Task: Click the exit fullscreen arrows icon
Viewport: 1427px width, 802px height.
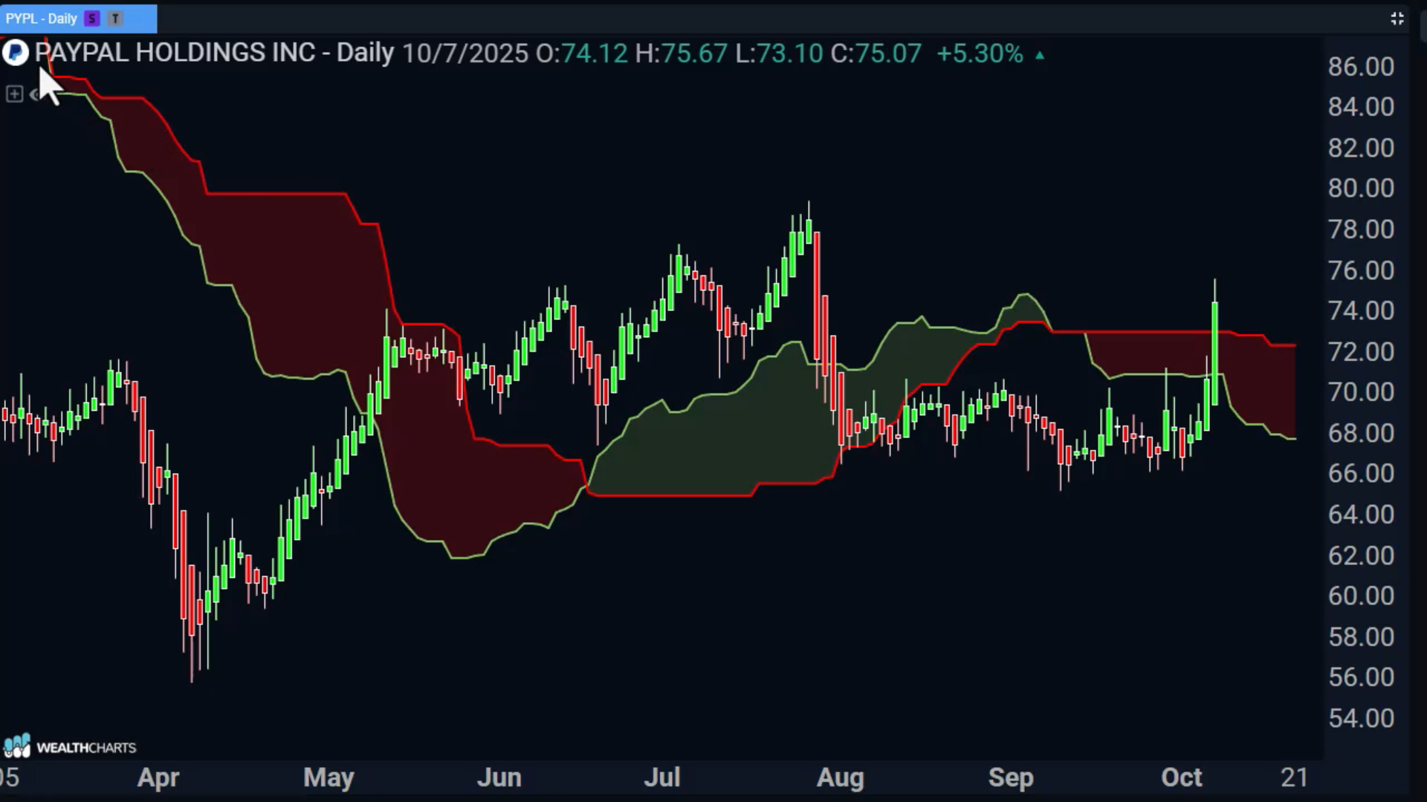Action: tap(1397, 19)
